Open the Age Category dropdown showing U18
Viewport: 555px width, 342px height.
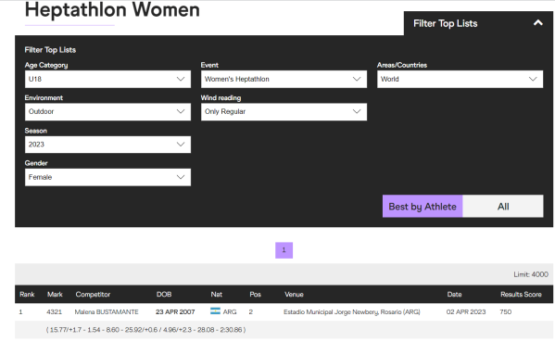click(107, 79)
